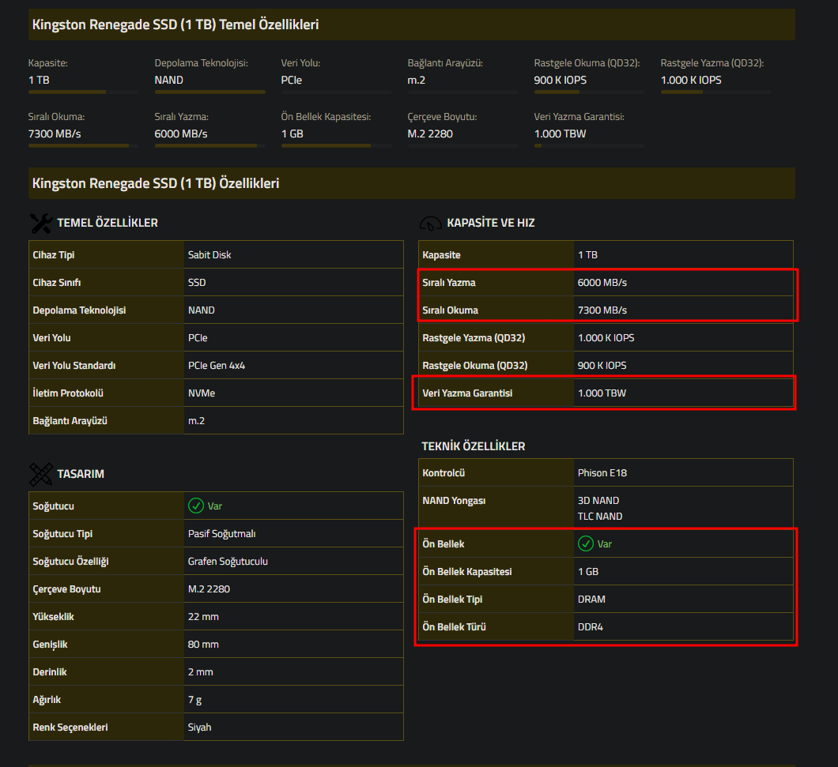This screenshot has height=767, width=838.
Task: Click the Depolama Teknolojisi table row label
Action: tap(79, 310)
